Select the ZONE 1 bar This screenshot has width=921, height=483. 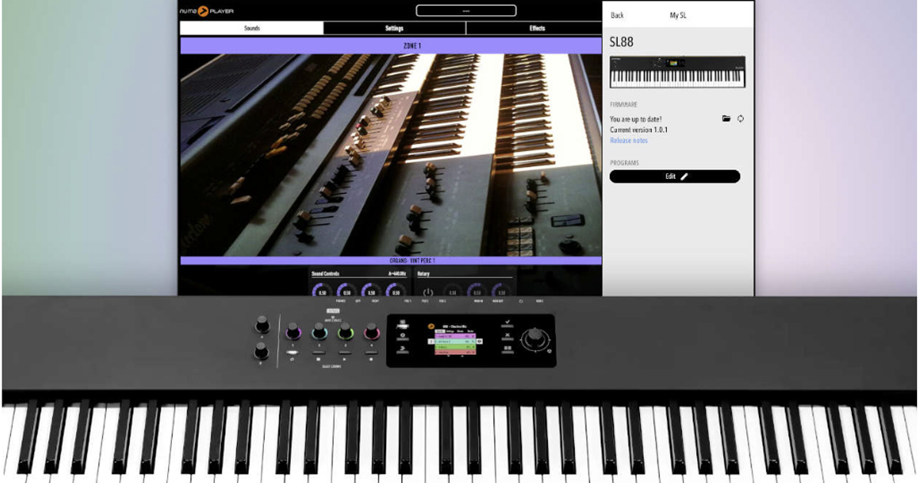(x=391, y=45)
